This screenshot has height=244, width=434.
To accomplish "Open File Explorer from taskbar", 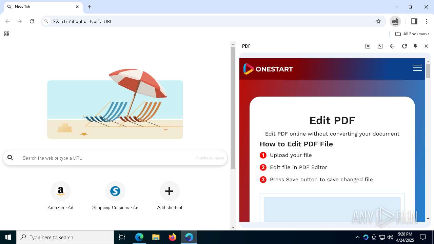I will (156, 237).
